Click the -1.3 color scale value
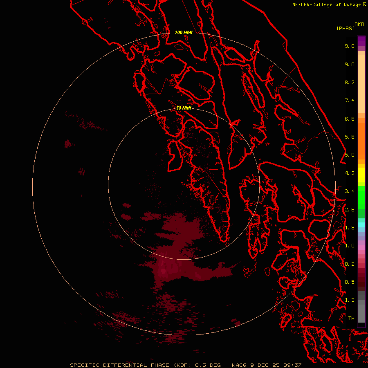 click(348, 300)
